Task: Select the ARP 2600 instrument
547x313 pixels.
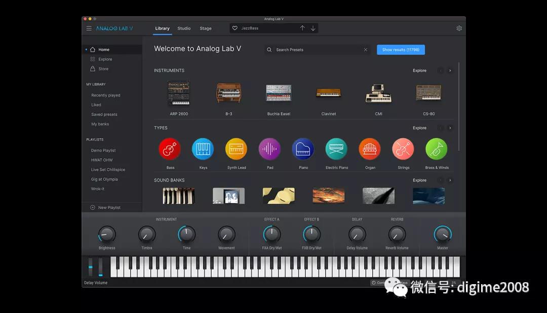Action: tap(179, 93)
